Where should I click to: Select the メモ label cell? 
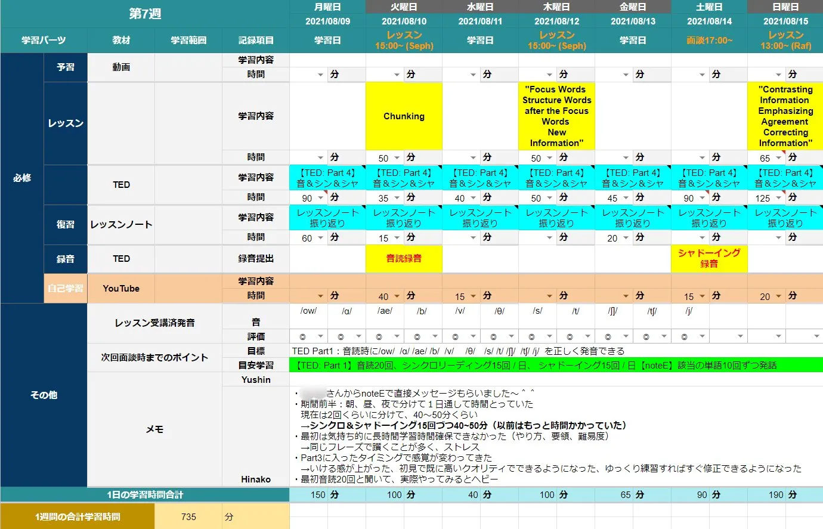[x=154, y=429]
